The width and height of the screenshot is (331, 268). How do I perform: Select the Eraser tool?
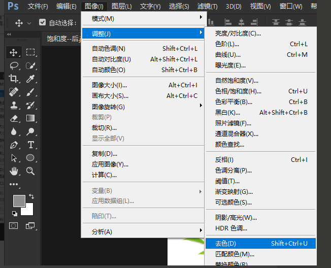pyautogui.click(x=14, y=118)
